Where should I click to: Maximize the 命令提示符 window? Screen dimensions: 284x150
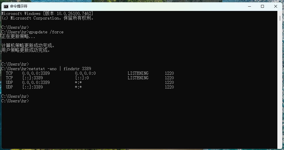pos(262,6)
